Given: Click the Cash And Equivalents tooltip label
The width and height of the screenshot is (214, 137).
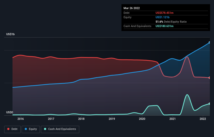Looking at the screenshot, I should point(137,26).
